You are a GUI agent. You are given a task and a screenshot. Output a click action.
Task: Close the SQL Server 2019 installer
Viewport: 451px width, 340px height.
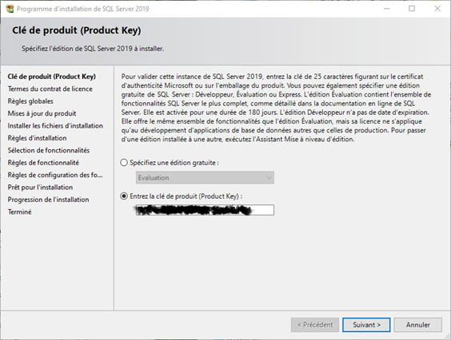tap(437, 9)
